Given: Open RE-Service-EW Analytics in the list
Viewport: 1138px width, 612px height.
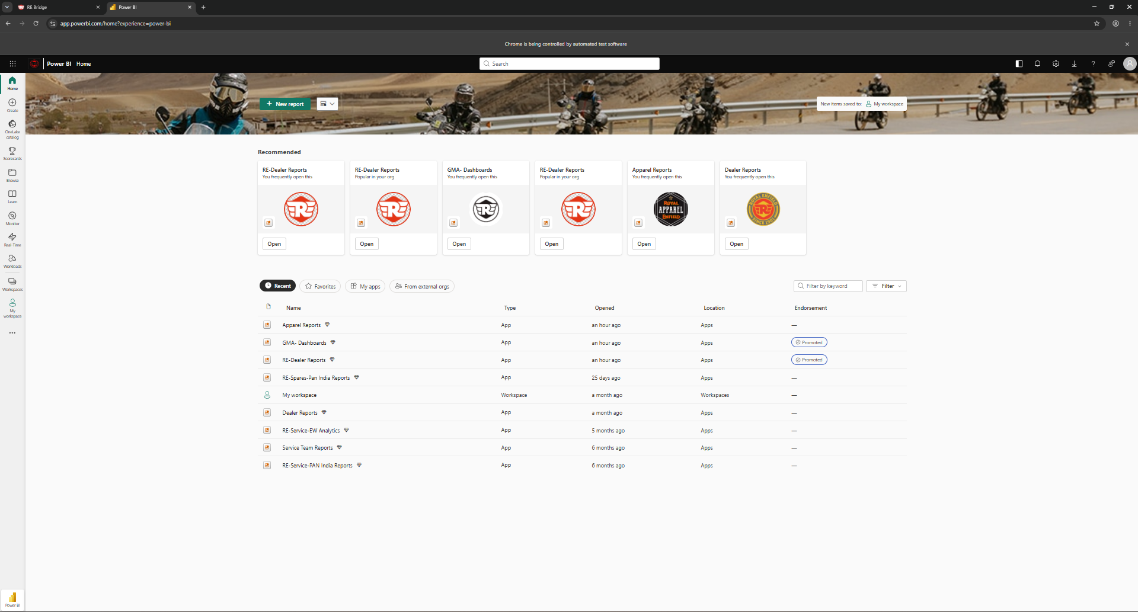Looking at the screenshot, I should (311, 431).
